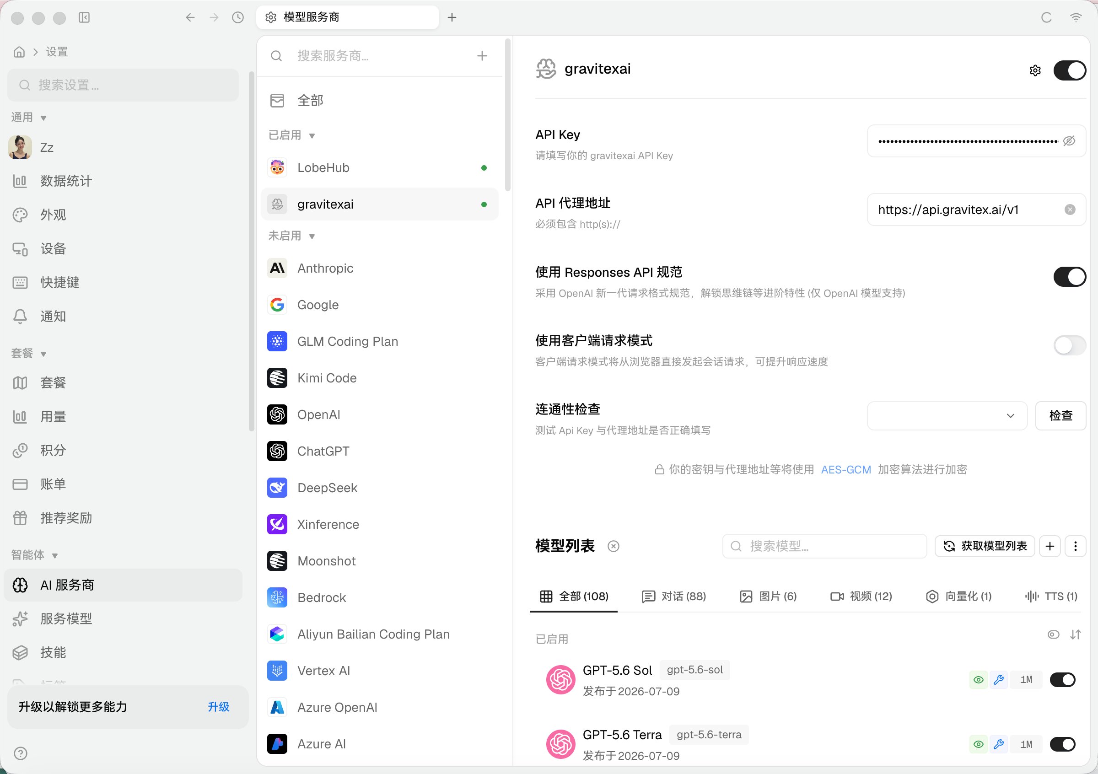Open the history clock icon
The image size is (1098, 774).
(238, 18)
